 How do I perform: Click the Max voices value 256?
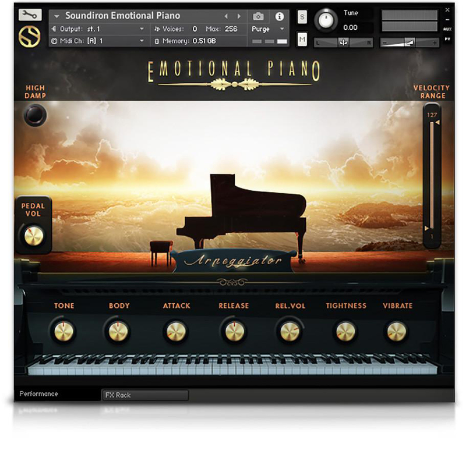click(231, 29)
